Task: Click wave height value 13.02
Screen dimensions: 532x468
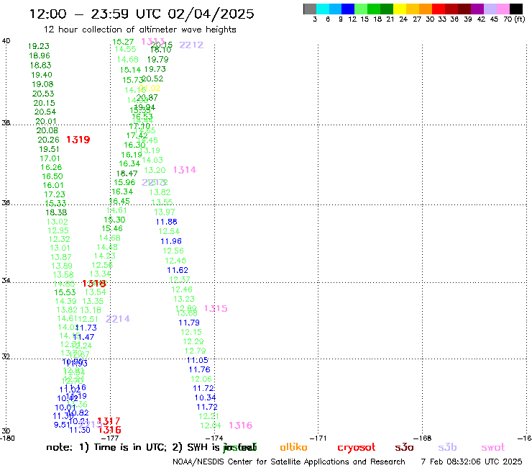Action: 58,222
